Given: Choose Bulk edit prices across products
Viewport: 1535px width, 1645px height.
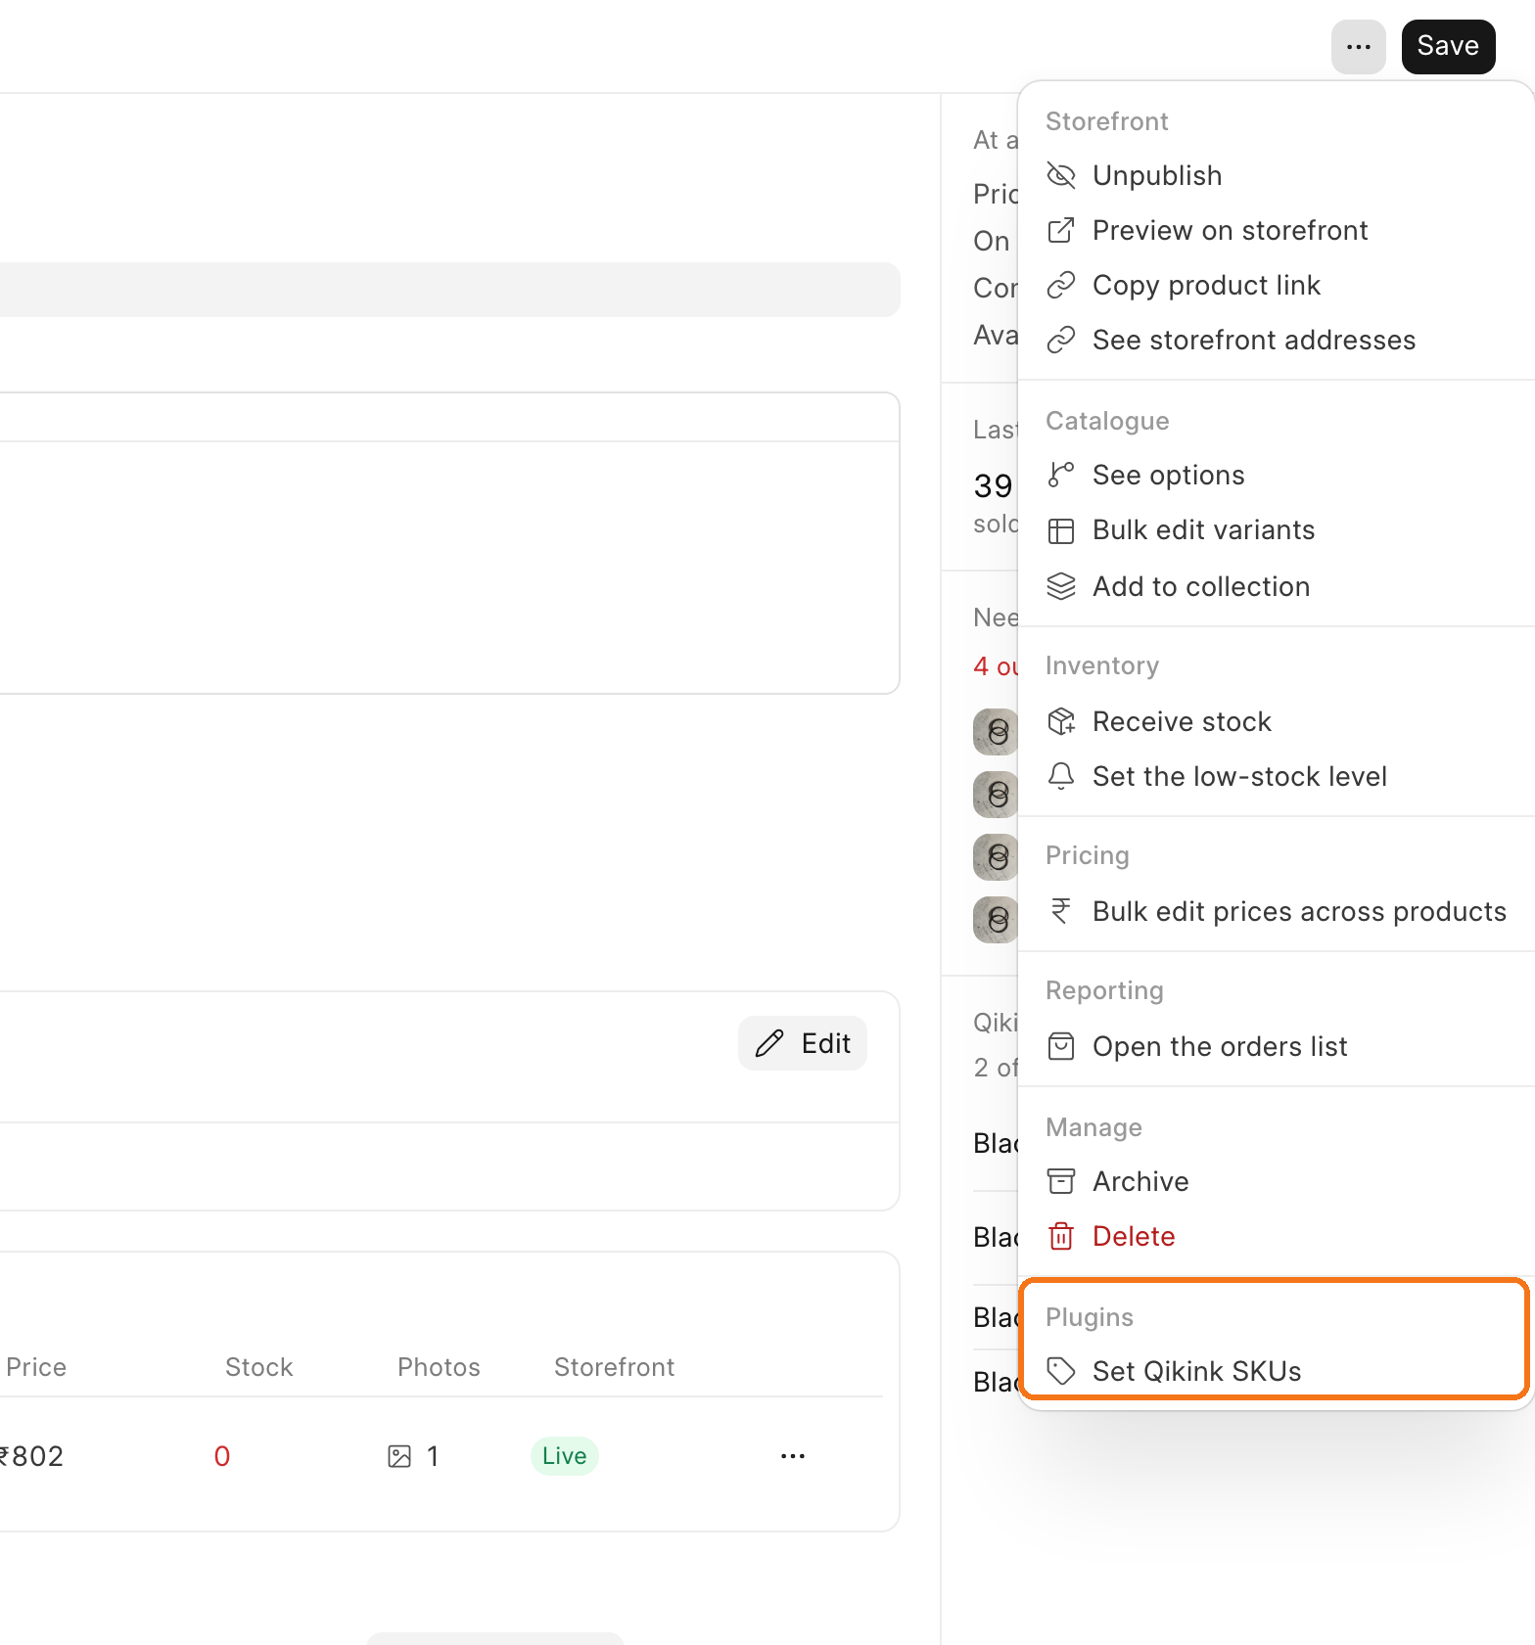Looking at the screenshot, I should click(x=1277, y=911).
